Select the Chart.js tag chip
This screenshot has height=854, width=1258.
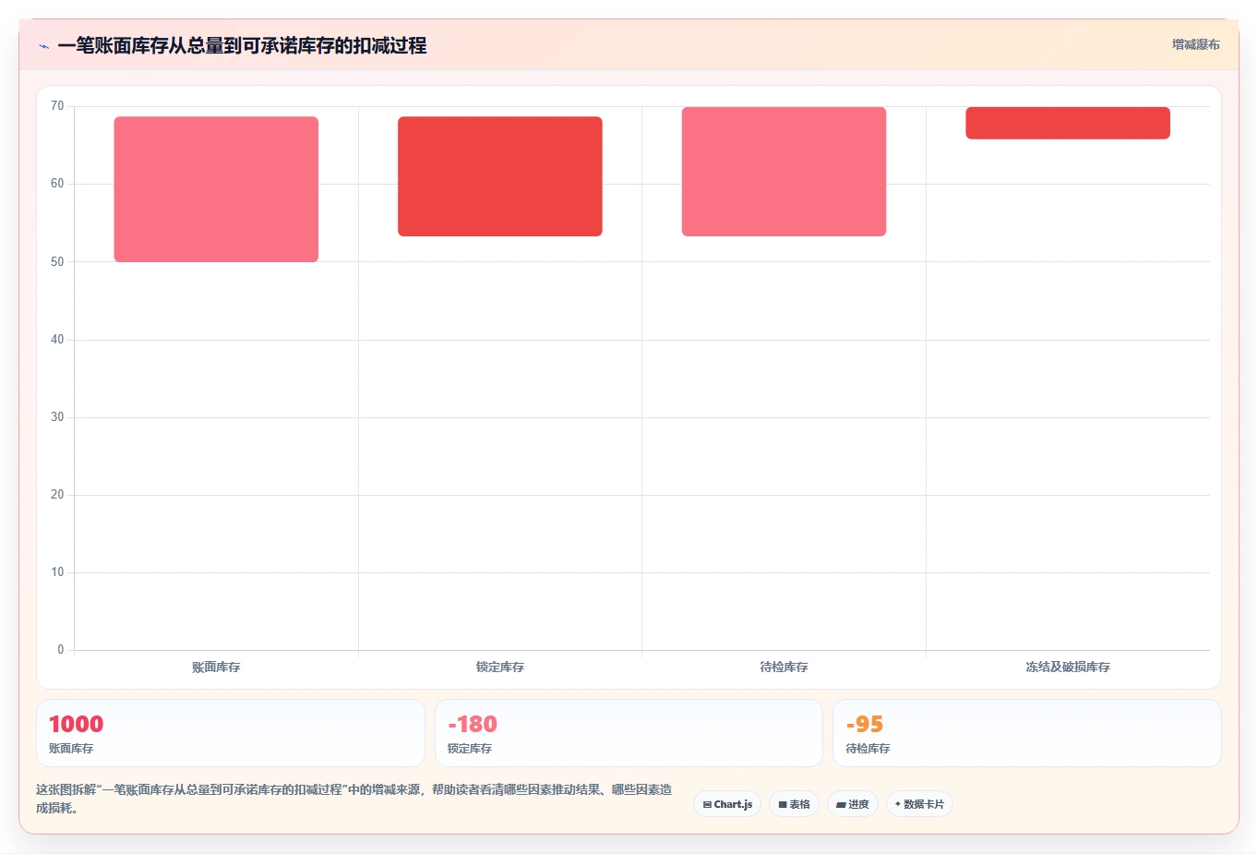[x=727, y=804]
